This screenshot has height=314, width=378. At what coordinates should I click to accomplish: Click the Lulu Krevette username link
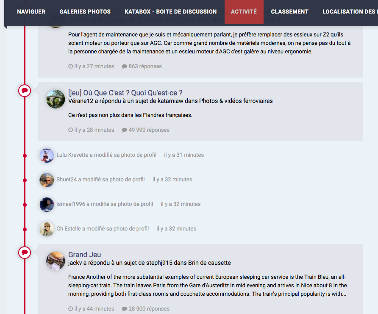72,155
